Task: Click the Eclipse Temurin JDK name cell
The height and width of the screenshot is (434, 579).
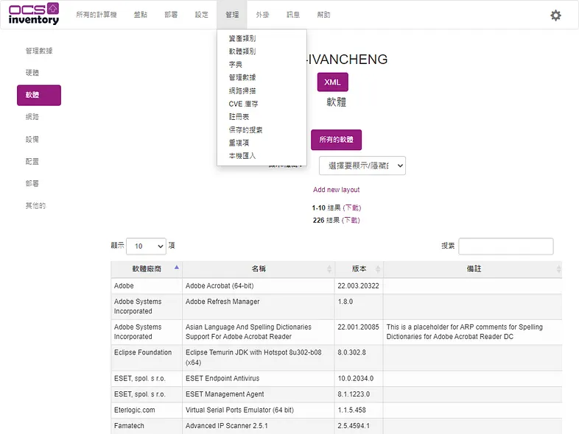Action: click(x=258, y=357)
